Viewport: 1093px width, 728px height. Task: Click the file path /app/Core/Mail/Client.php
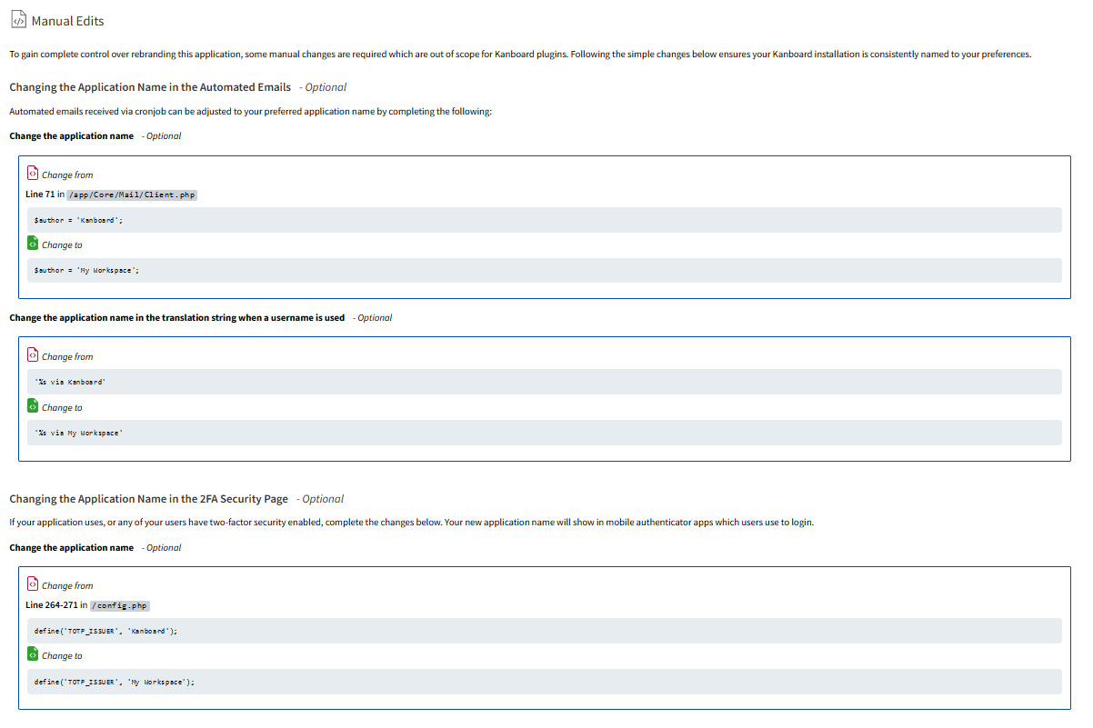pos(133,194)
